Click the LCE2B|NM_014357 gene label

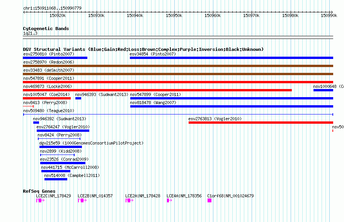click(95, 196)
